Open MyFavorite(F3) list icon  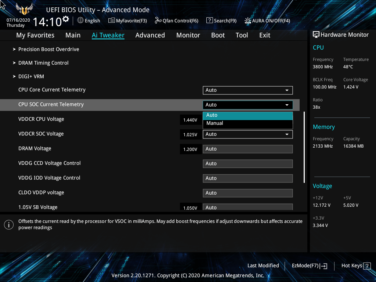111,21
